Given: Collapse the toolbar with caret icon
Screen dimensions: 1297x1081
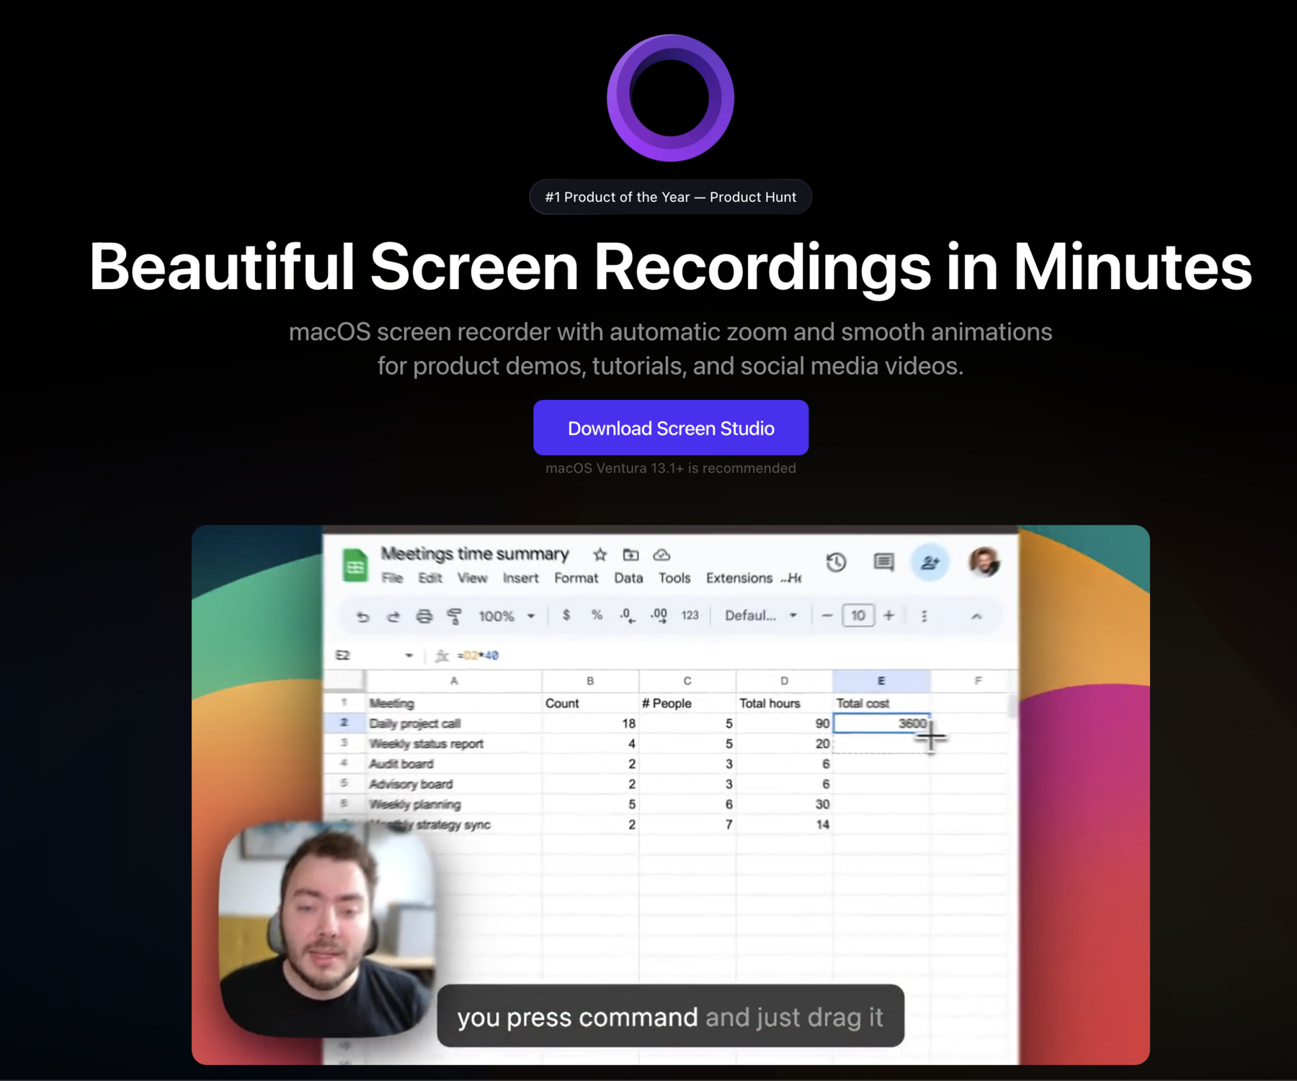Looking at the screenshot, I should point(976,616).
